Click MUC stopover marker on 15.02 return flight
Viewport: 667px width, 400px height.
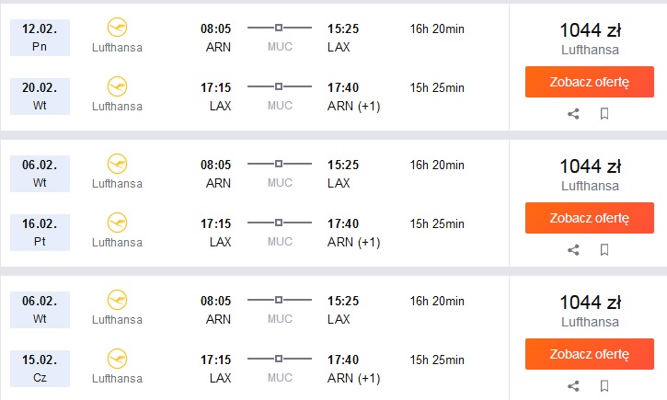pos(279,359)
